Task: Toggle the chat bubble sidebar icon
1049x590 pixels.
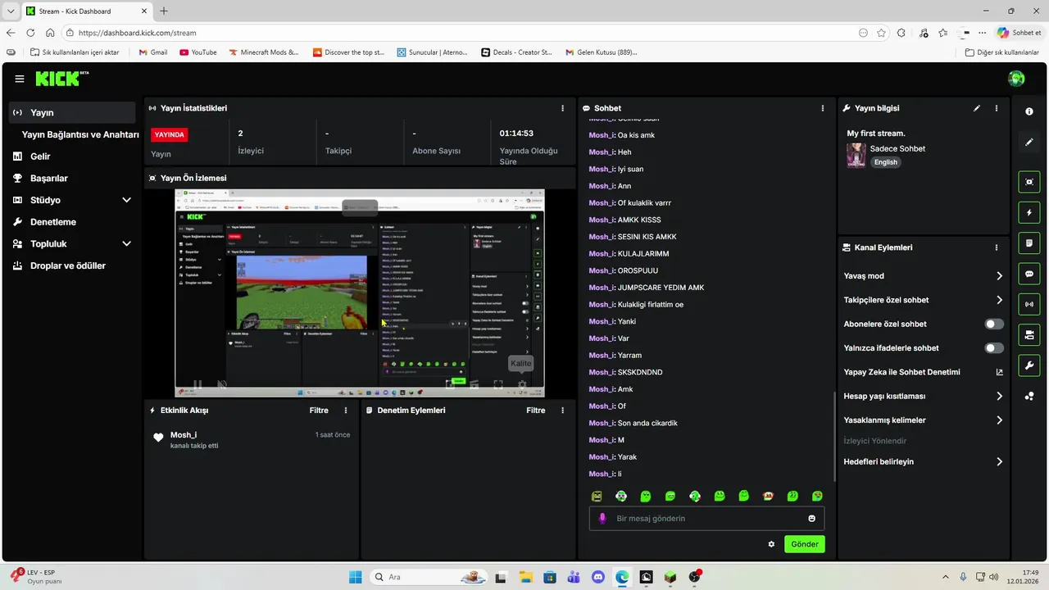Action: (x=1029, y=274)
